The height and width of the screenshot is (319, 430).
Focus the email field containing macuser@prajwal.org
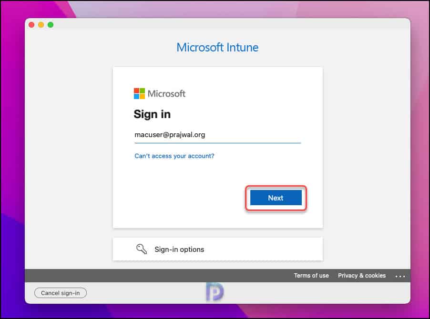[217, 135]
